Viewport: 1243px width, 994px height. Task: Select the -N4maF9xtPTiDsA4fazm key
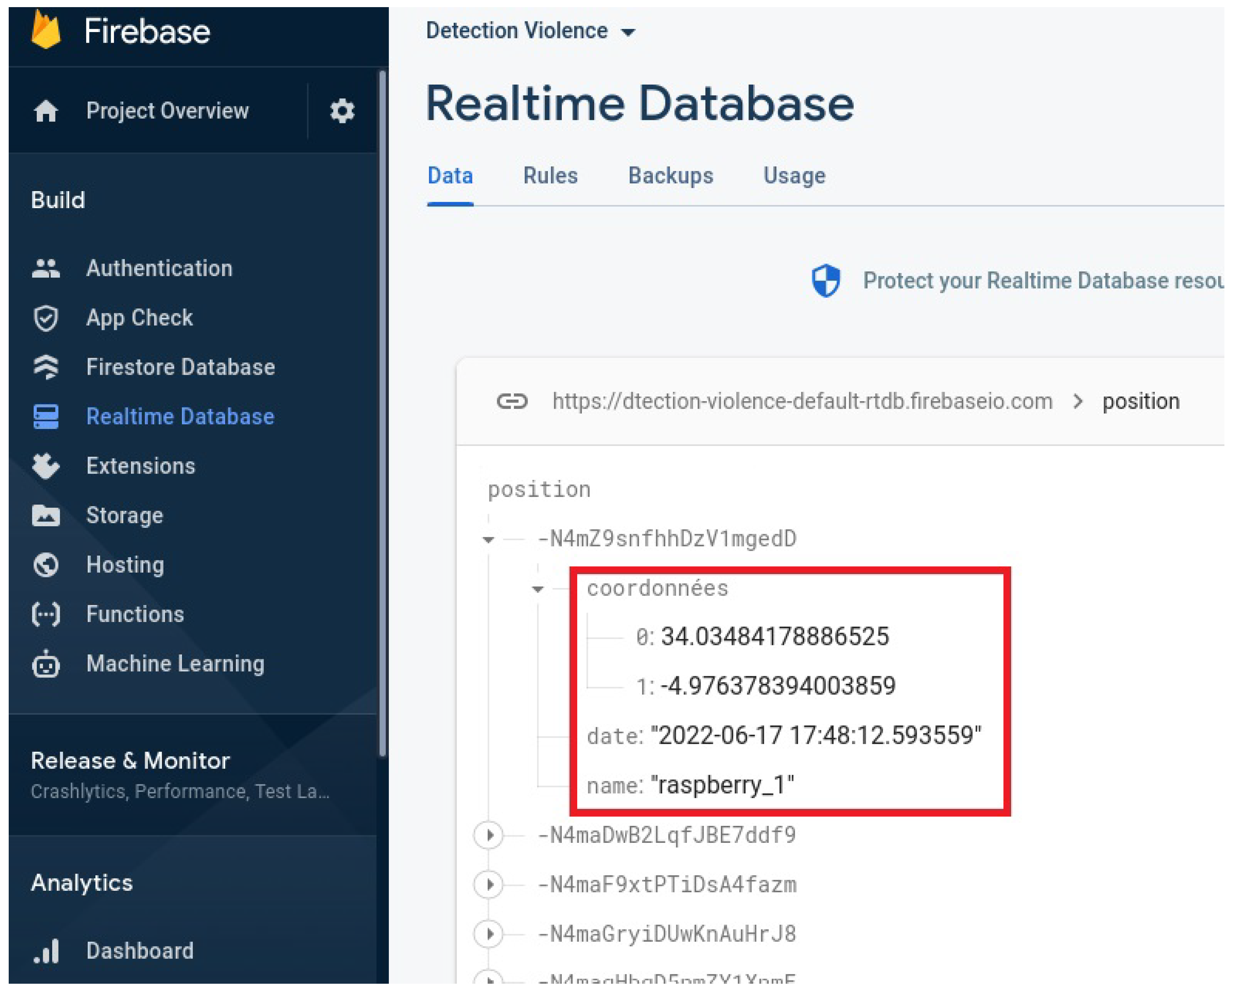(x=667, y=885)
